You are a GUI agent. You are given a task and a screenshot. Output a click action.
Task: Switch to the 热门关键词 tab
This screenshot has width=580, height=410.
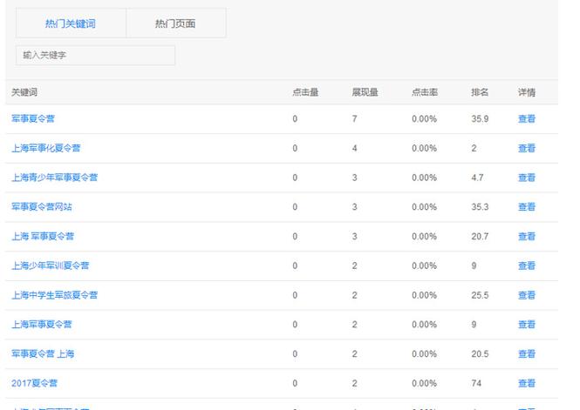(70, 24)
